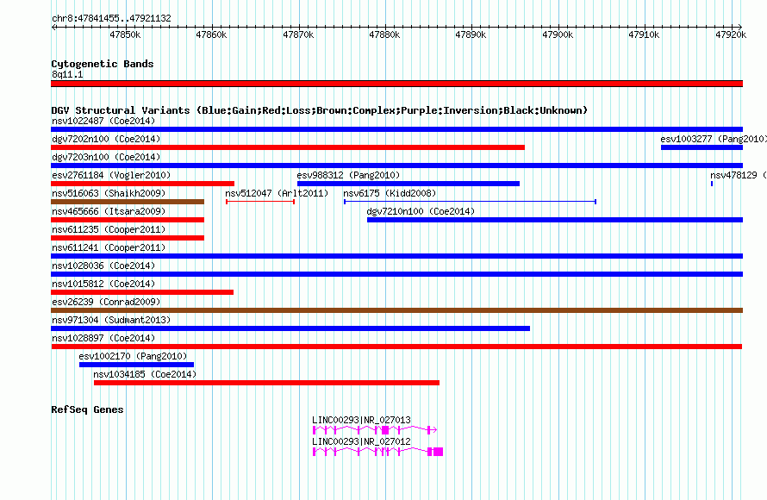Click the 47880k ruler tick label
The image size is (767, 500).
[384, 35]
